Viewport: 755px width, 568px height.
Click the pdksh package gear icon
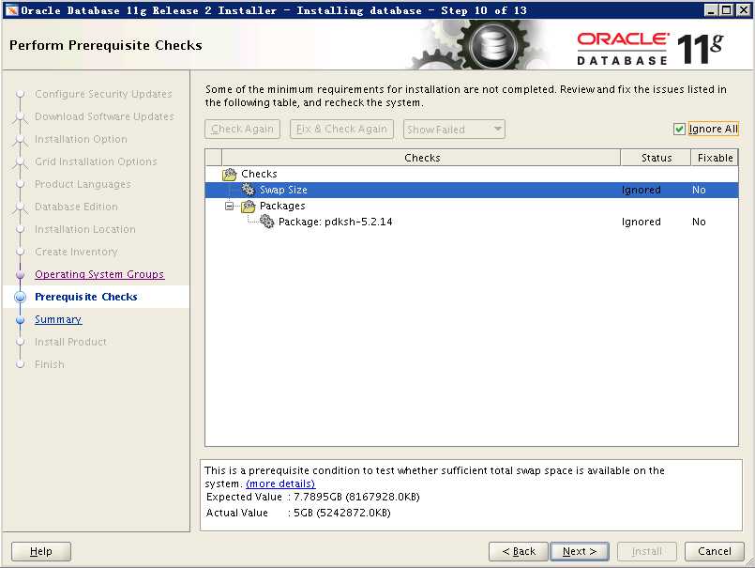point(266,222)
